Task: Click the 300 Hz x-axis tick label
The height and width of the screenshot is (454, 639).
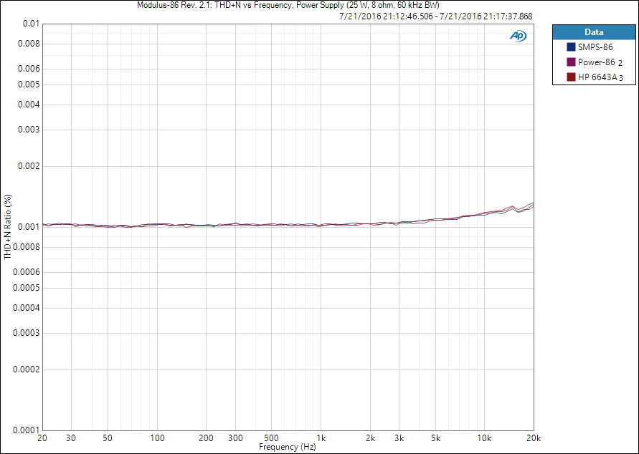Action: (x=235, y=438)
